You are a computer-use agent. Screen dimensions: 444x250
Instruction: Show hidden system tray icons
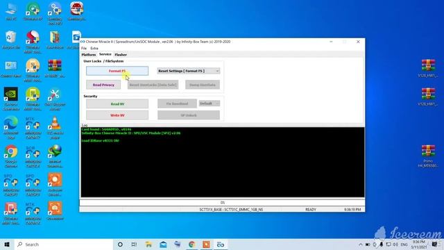click(360, 244)
